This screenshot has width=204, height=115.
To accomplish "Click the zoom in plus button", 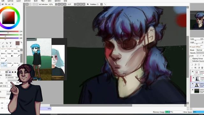I will click(62, 4).
